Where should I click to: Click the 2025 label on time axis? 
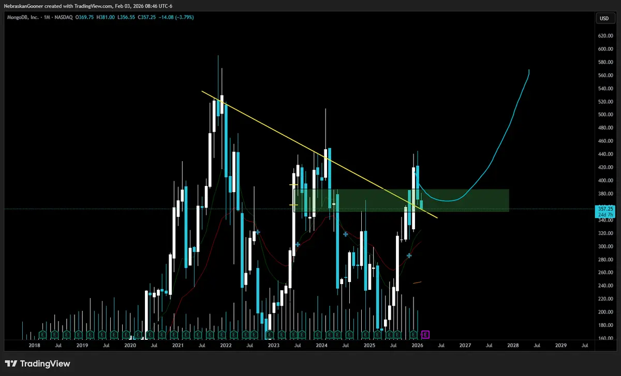[x=369, y=345]
